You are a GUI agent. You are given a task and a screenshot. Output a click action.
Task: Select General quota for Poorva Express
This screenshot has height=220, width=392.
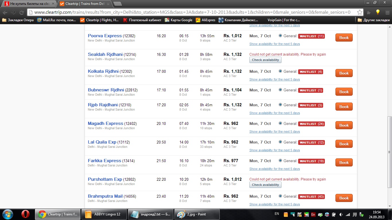280,36
